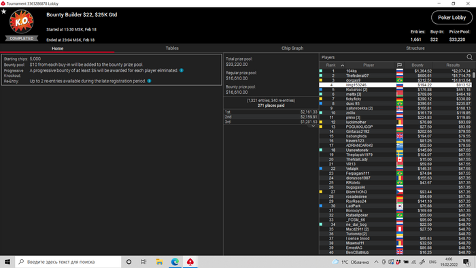Select player sallyrebekka [2]
The height and width of the screenshot is (268, 476).
359,108
